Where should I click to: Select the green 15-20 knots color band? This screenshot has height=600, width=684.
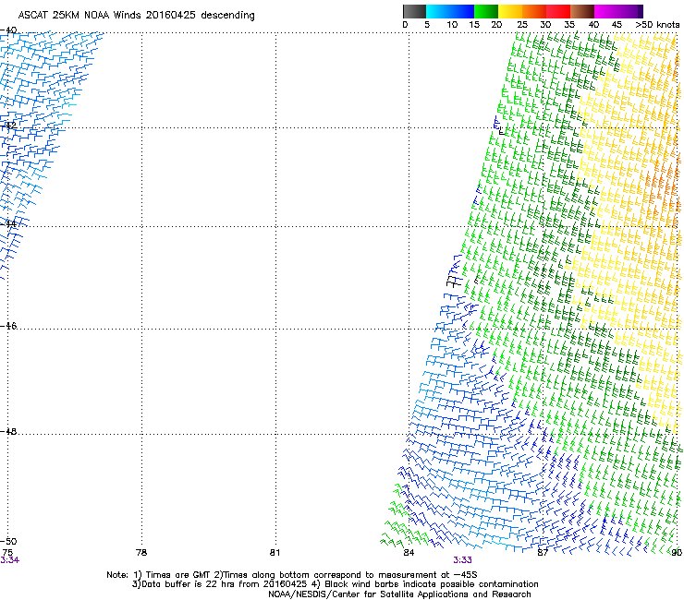point(486,11)
